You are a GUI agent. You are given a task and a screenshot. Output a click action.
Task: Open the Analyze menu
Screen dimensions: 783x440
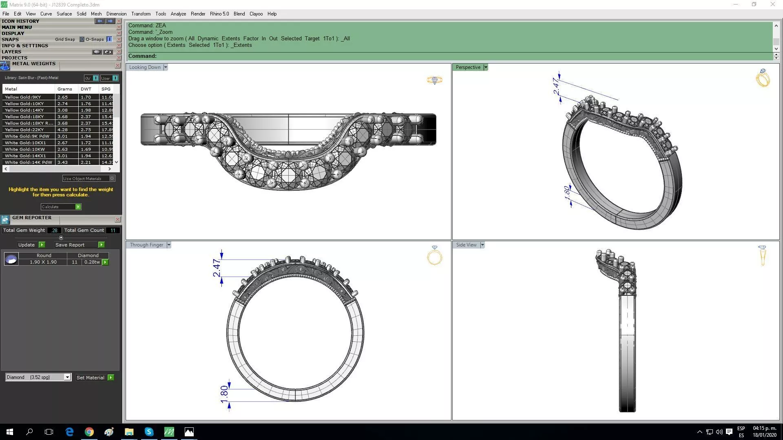click(178, 14)
